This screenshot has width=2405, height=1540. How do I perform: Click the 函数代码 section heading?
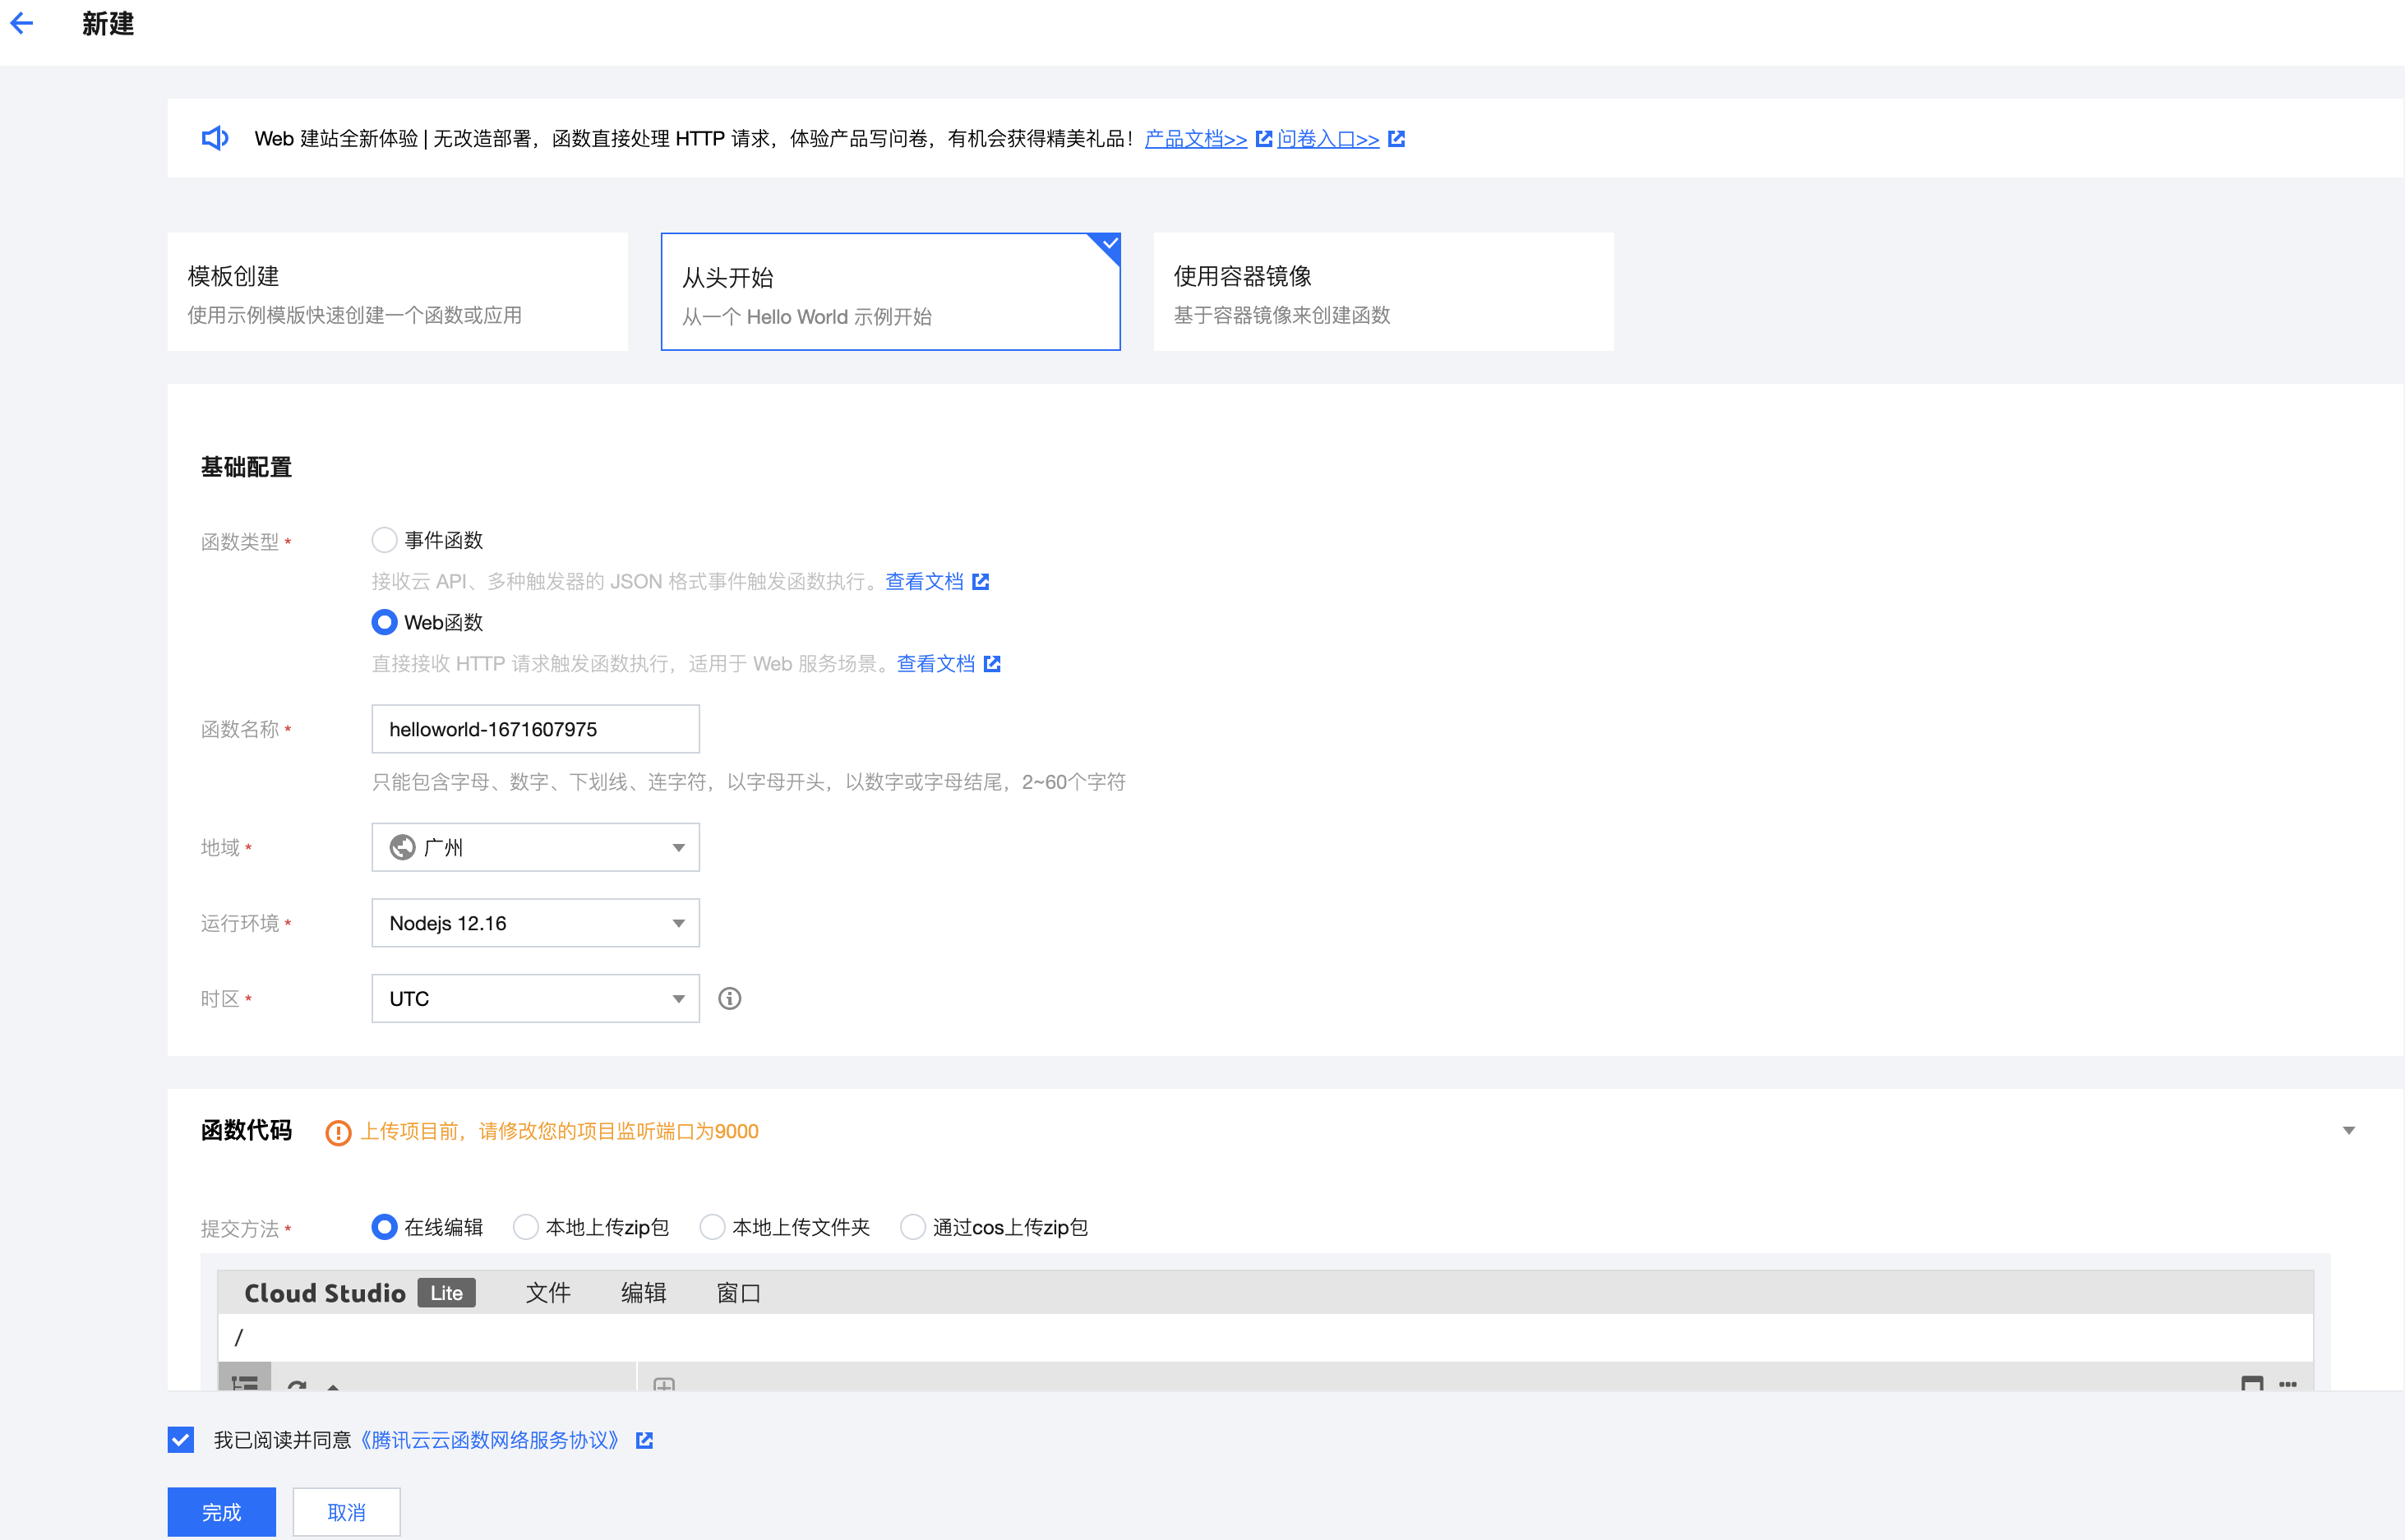tap(246, 1131)
